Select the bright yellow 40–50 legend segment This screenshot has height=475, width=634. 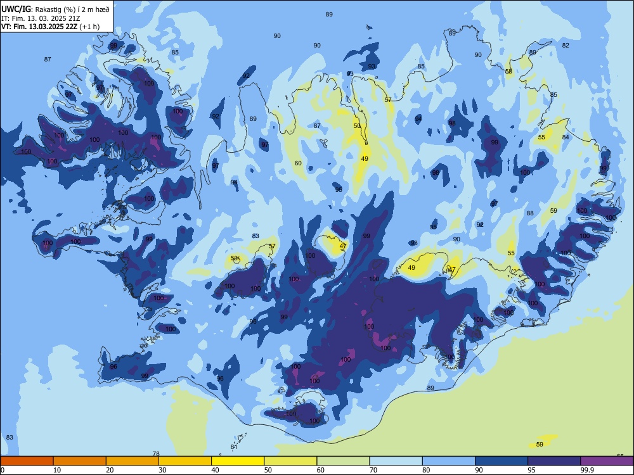238,461
